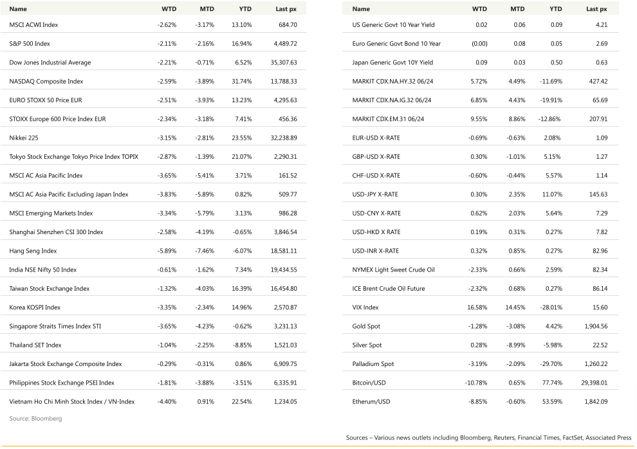Click the Etherum/USD row label
This screenshot has width=637, height=449.
pyautogui.click(x=371, y=402)
